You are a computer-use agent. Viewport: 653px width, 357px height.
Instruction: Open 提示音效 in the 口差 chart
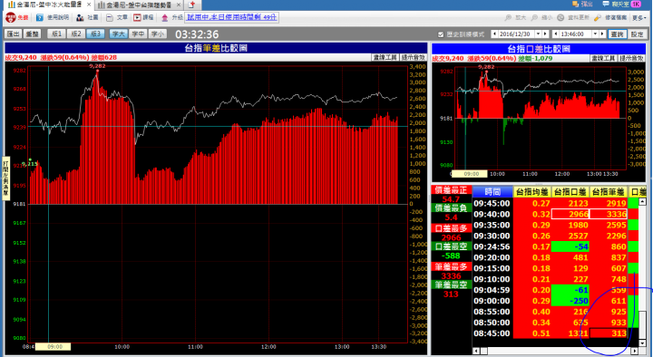[x=632, y=58]
